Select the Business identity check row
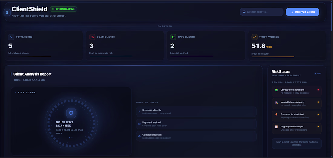Viewport: 333px width, 158px height. click(x=196, y=111)
